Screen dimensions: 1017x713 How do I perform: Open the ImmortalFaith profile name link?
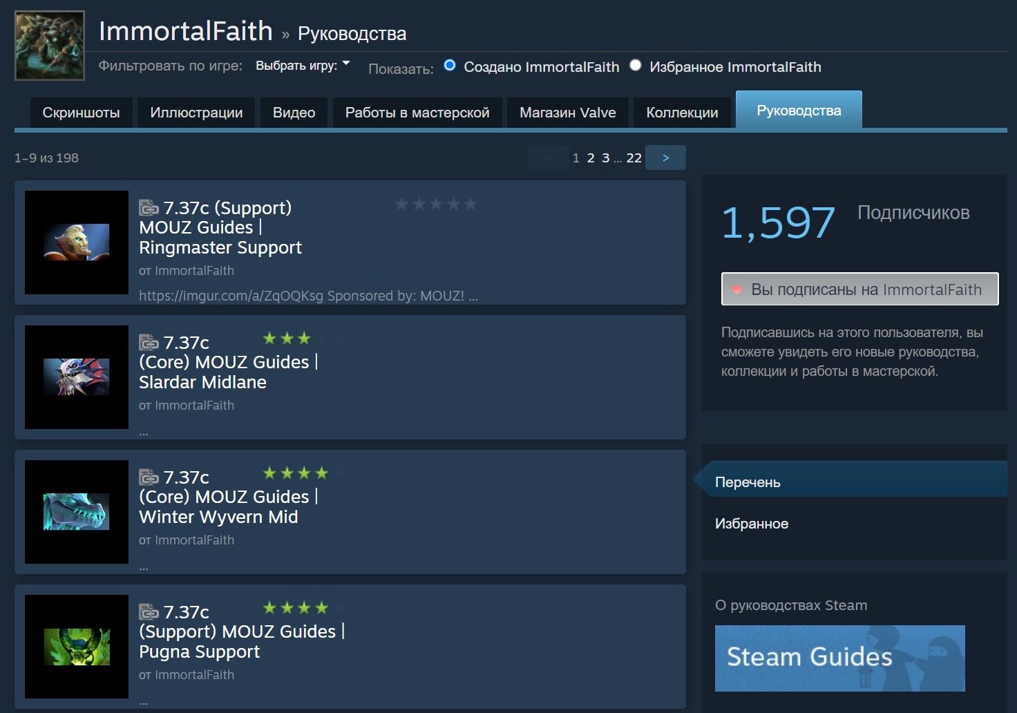pos(186,31)
